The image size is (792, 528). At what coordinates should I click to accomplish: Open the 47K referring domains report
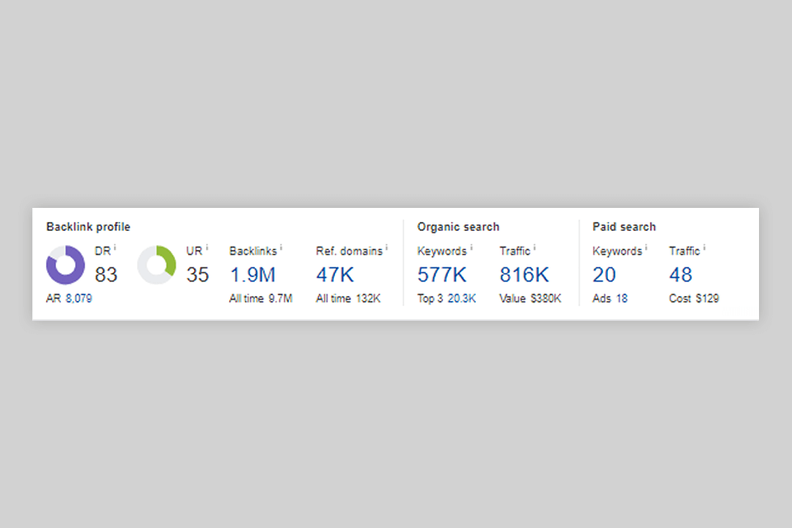335,275
